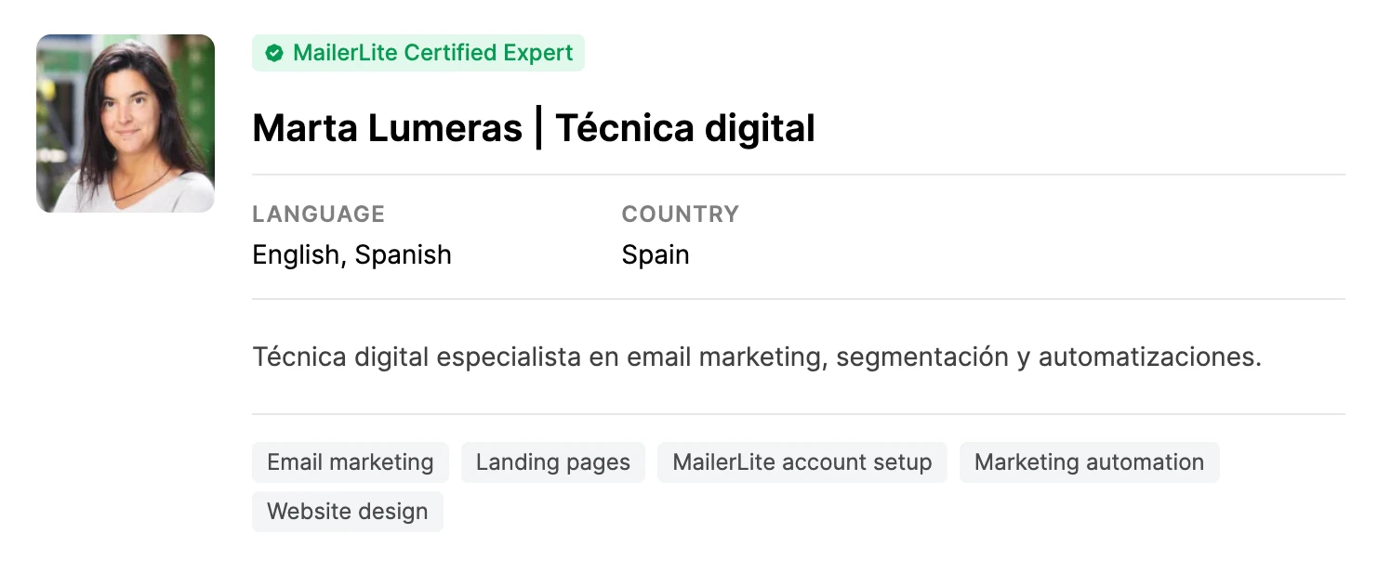This screenshot has width=1378, height=572.
Task: Select the Marta Lumeras name in heading
Action: 387,128
